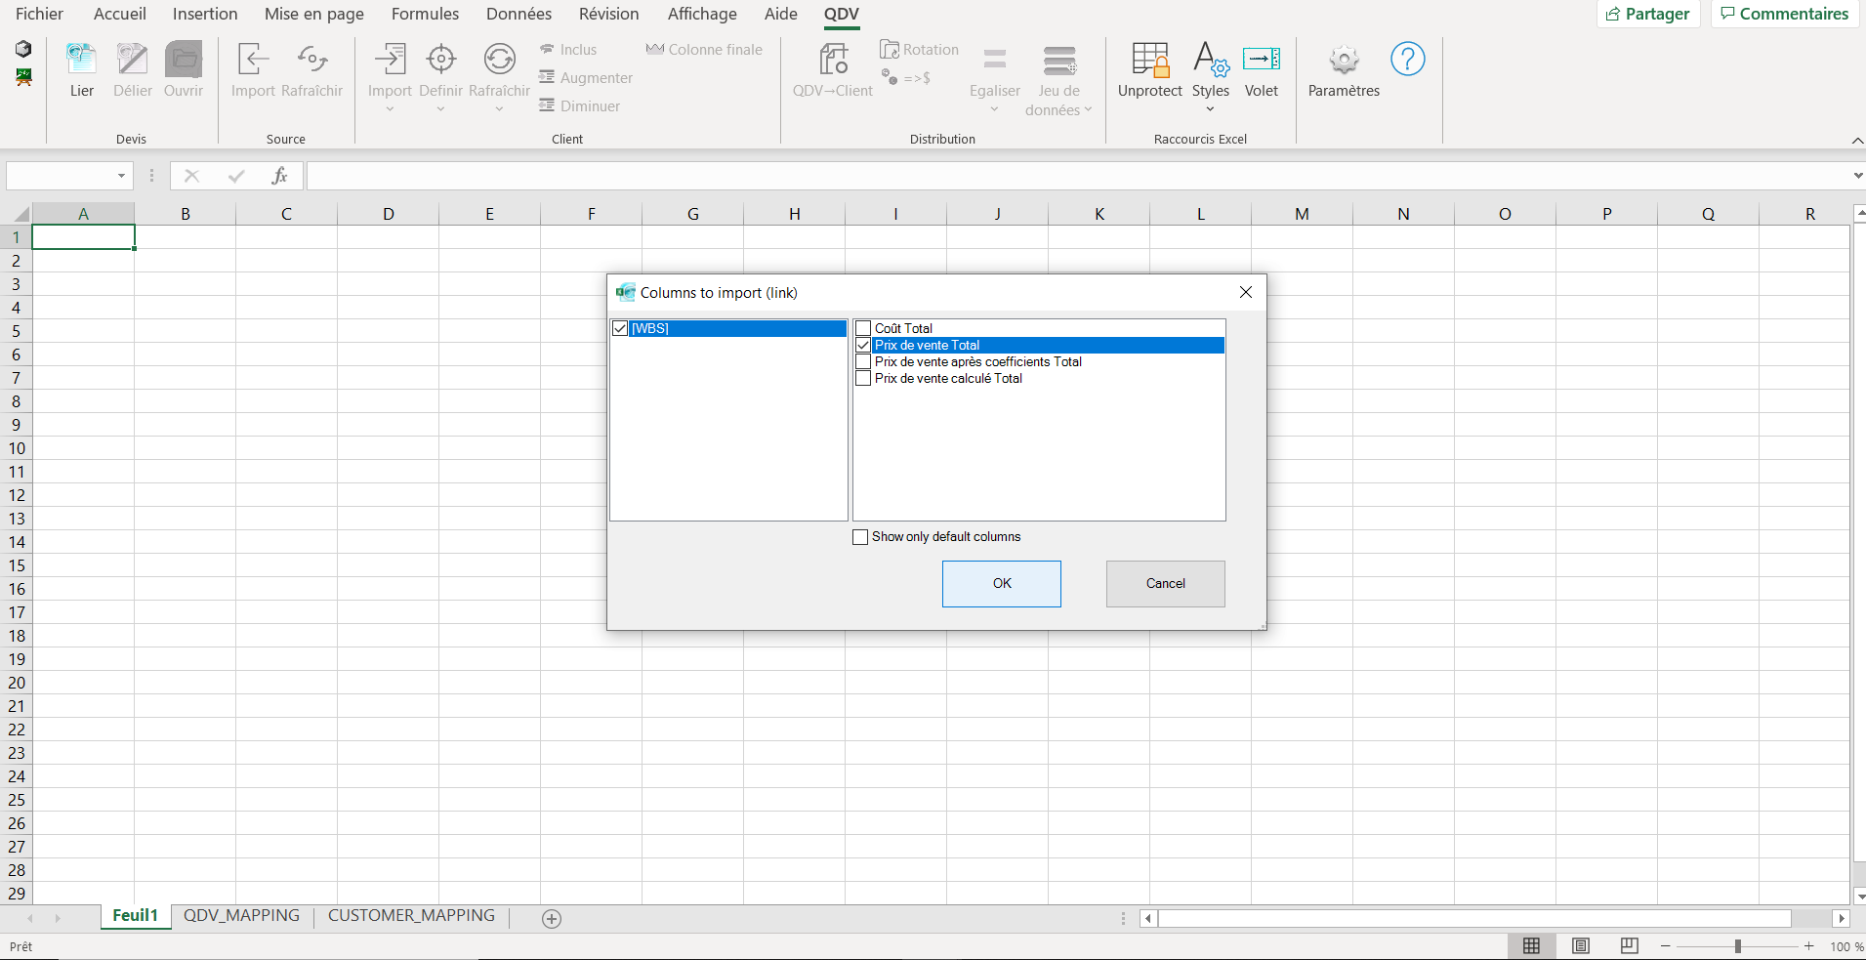Open Client Import dropdown arrow
Image resolution: width=1866 pixels, height=960 pixels.
pos(390,108)
